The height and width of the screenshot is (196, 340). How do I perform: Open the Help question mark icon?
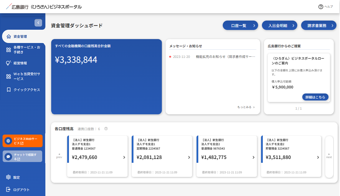click(321, 7)
